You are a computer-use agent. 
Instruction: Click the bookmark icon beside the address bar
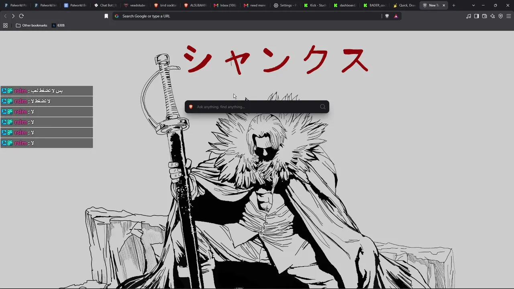106,16
